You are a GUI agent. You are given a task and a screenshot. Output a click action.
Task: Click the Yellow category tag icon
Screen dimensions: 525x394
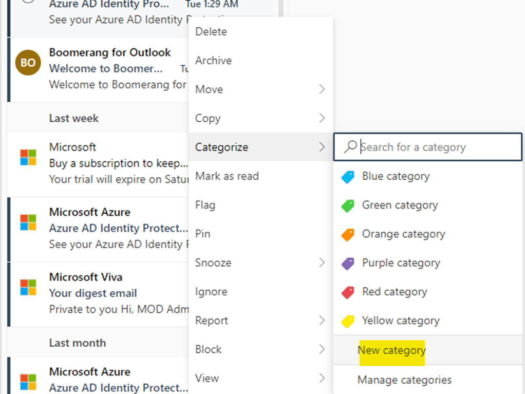click(348, 322)
